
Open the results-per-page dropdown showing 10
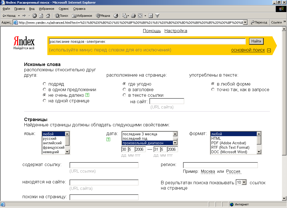click(241, 182)
